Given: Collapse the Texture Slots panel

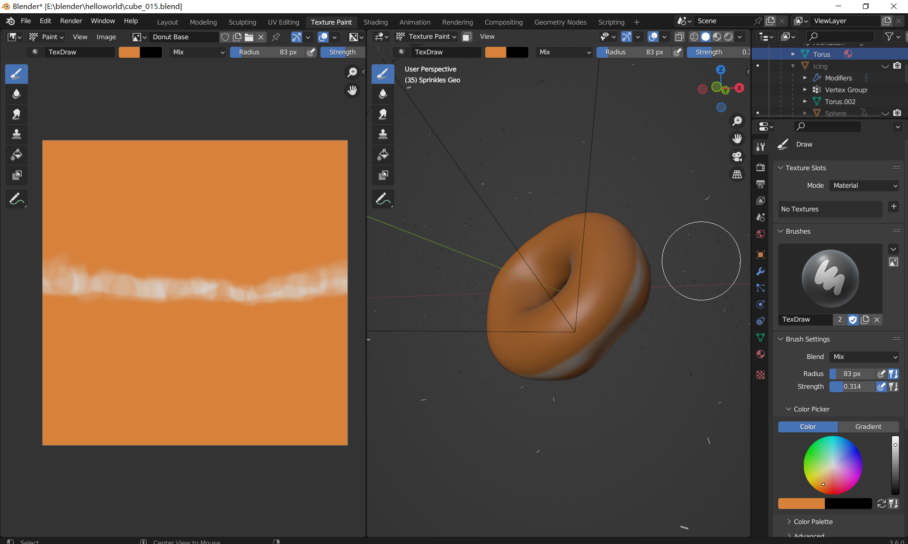Looking at the screenshot, I should pos(781,168).
